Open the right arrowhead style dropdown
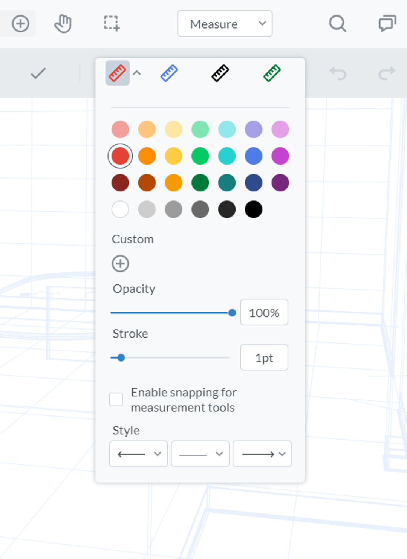 tap(262, 454)
